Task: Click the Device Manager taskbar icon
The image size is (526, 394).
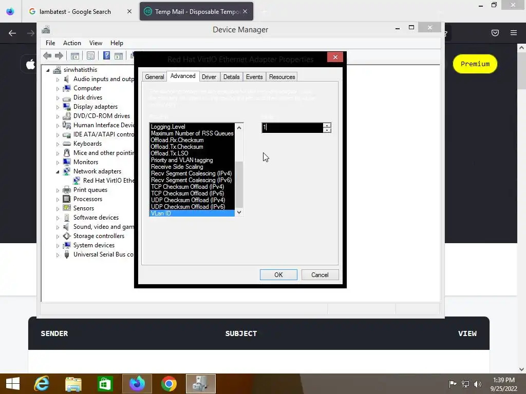Action: click(201, 384)
